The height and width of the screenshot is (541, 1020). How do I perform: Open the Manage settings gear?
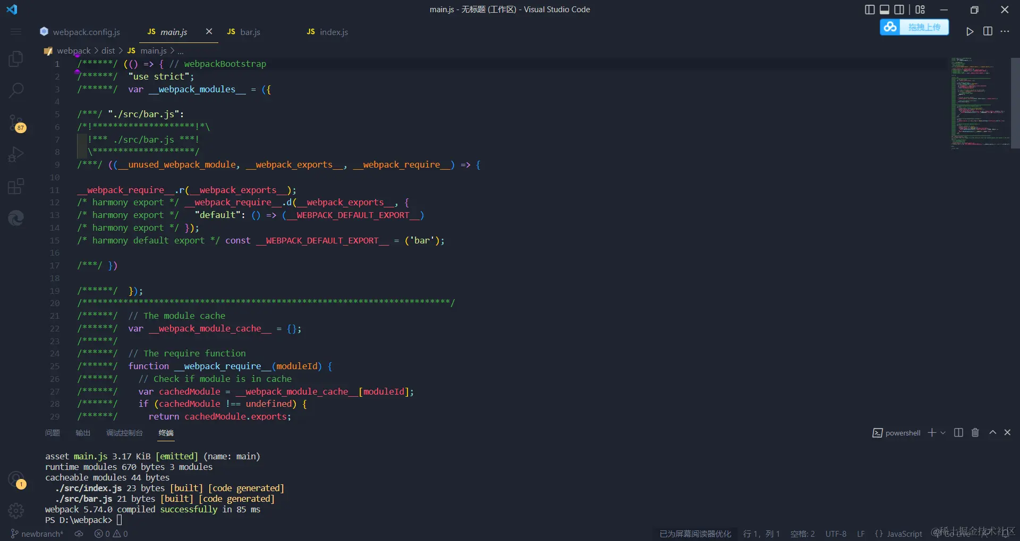tap(16, 511)
